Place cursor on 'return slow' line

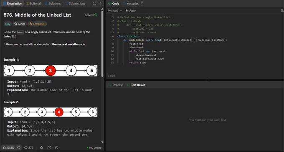coord(138,62)
